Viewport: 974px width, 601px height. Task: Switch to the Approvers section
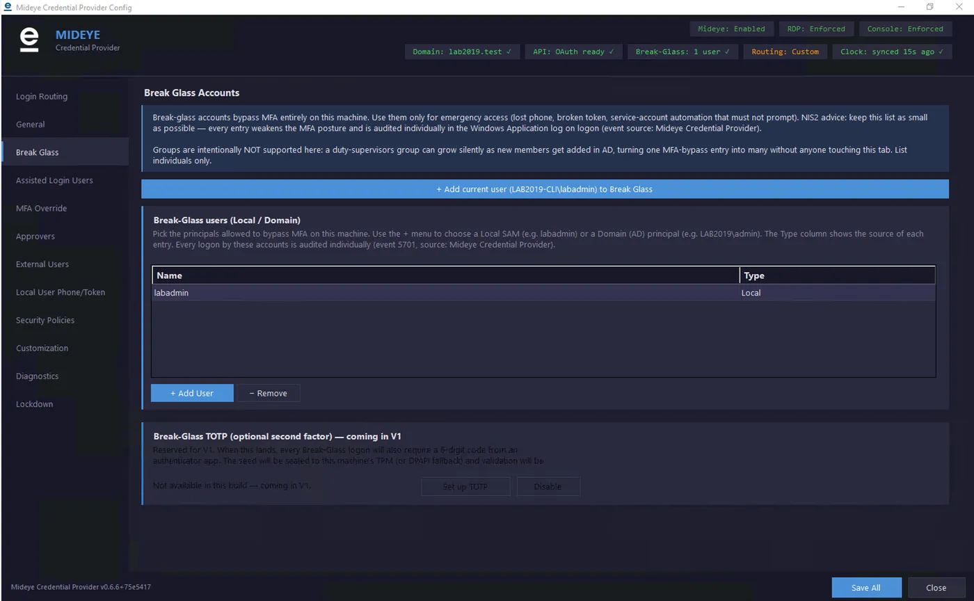65,236
